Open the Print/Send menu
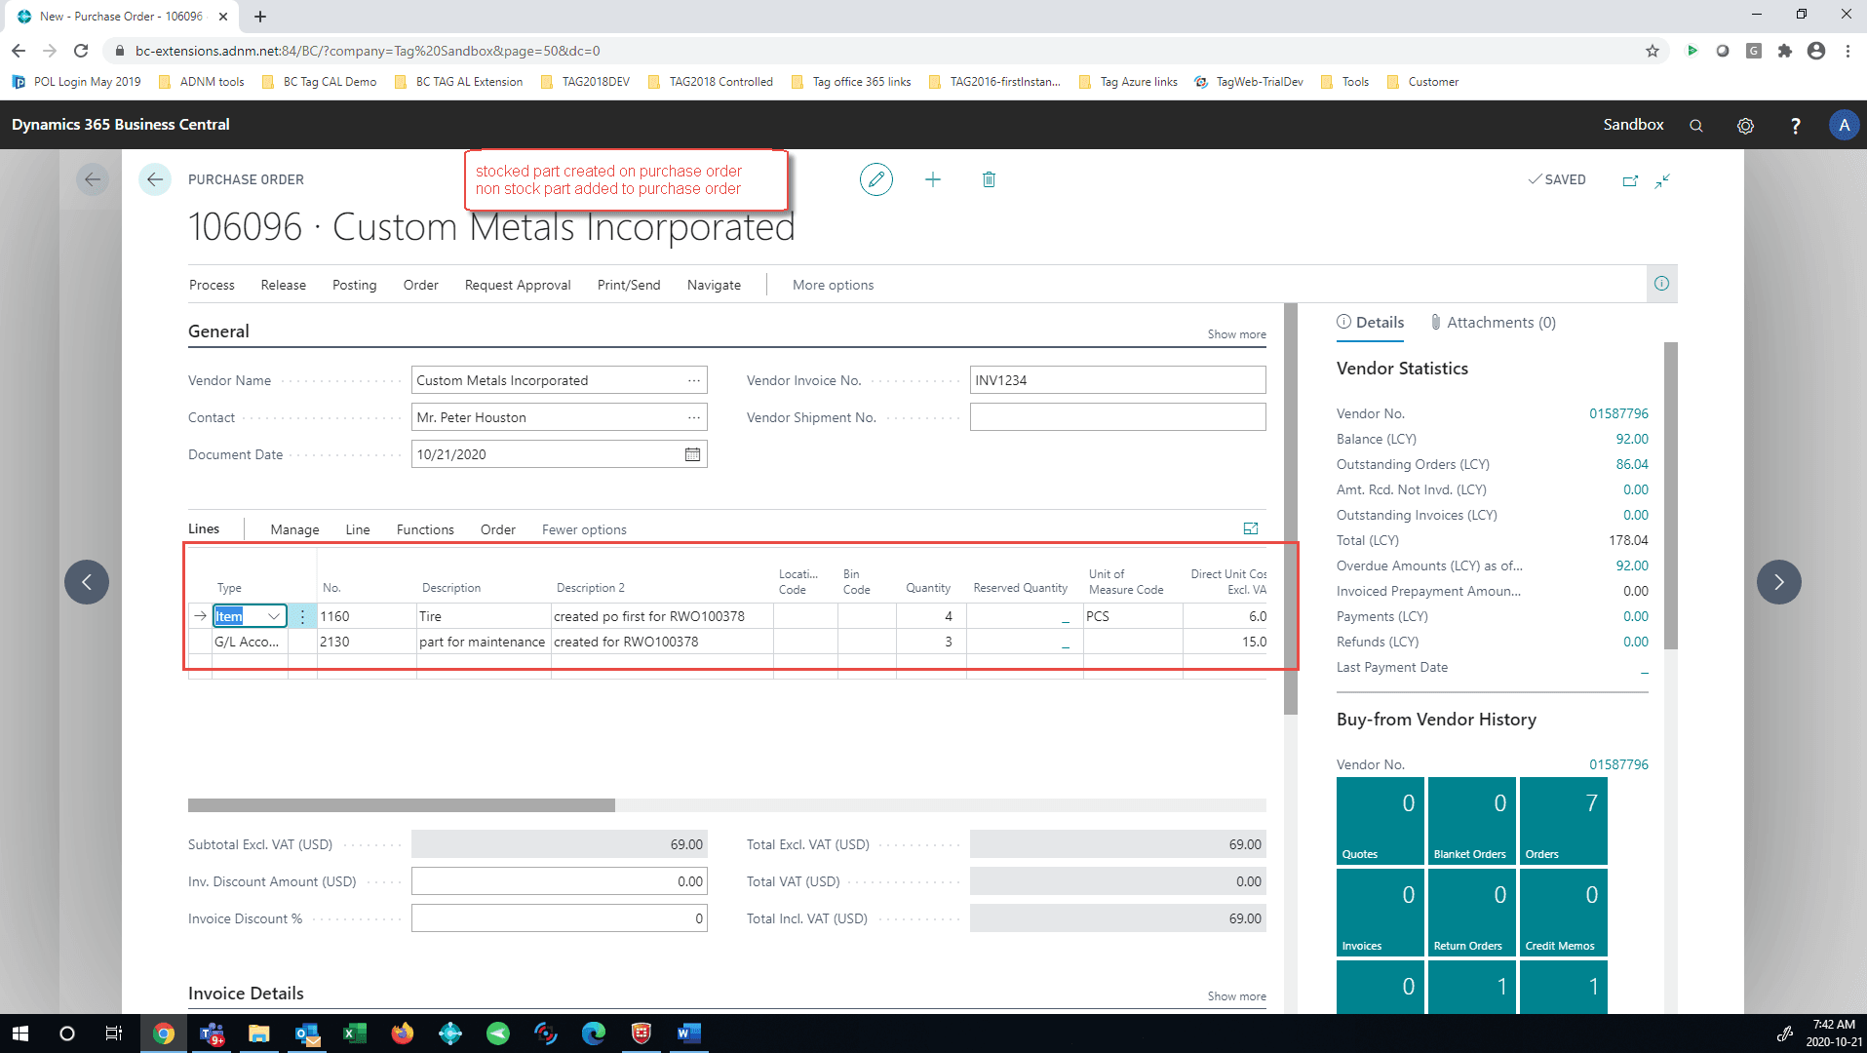 (629, 285)
